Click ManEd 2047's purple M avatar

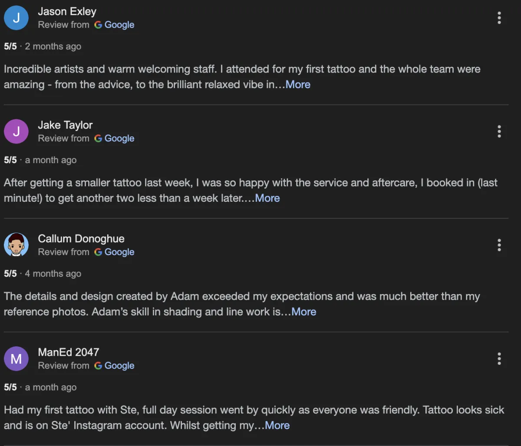point(16,359)
